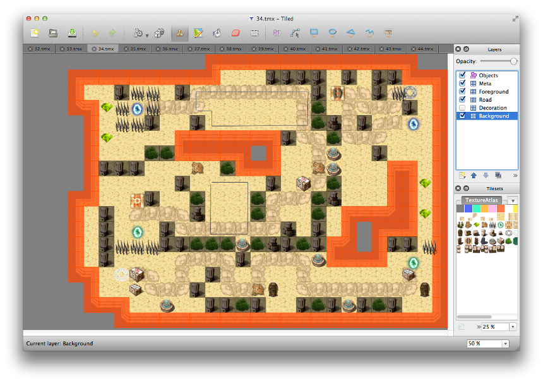Float the Layers panel

[466, 49]
